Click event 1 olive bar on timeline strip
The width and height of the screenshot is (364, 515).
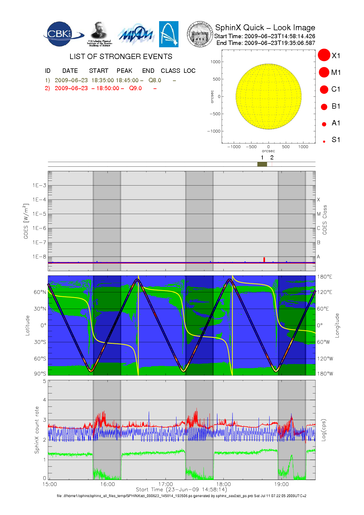point(262,164)
